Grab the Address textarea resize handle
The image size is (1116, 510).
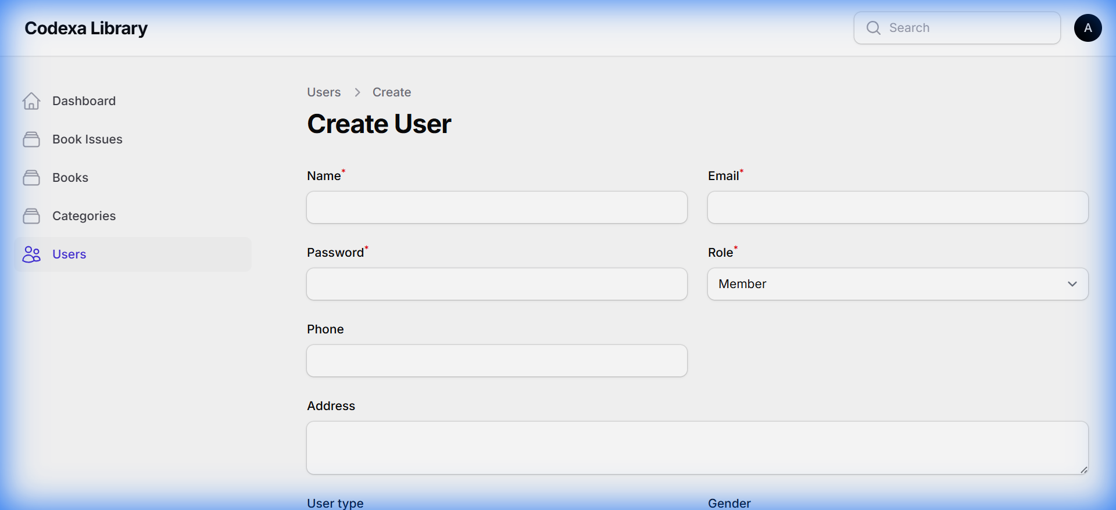click(1083, 470)
